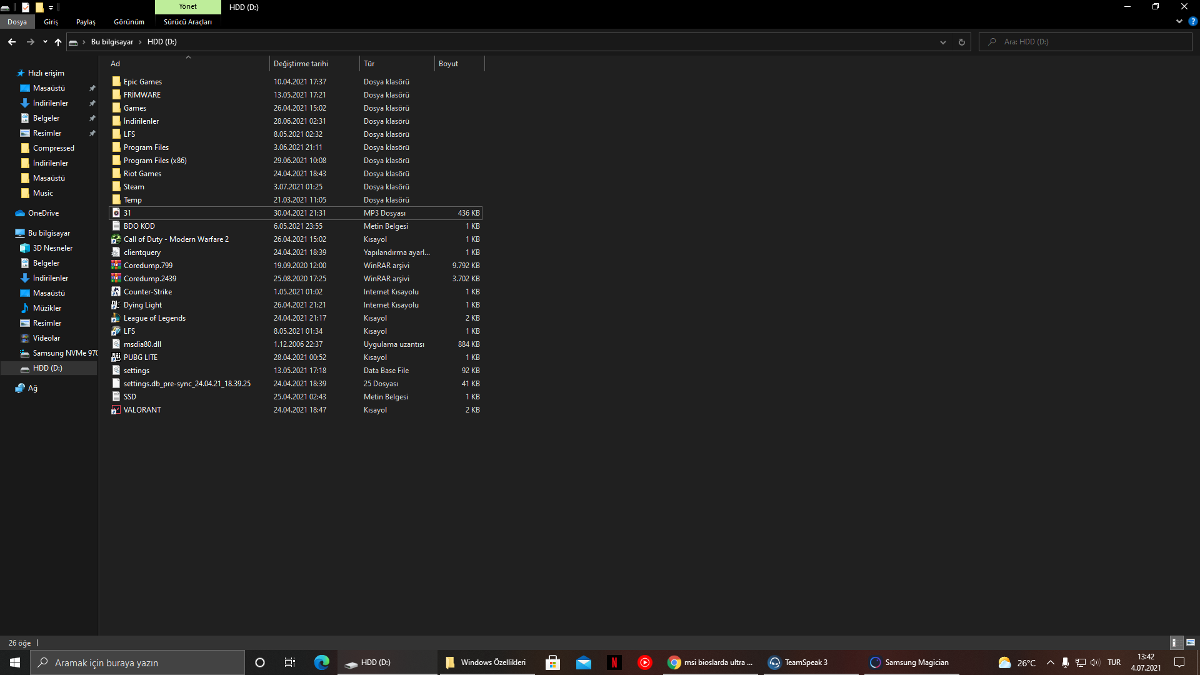
Task: Click the Yönet contextual tab
Action: pyautogui.click(x=187, y=7)
